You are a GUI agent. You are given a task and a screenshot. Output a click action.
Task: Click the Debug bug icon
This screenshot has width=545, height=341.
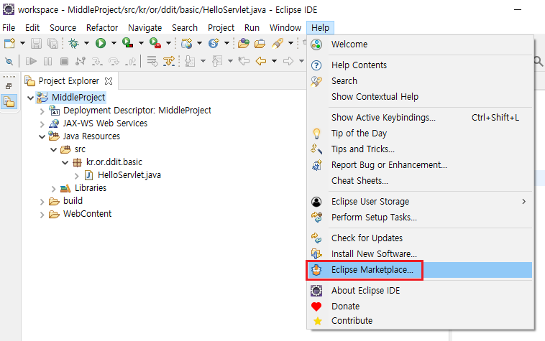(x=73, y=43)
